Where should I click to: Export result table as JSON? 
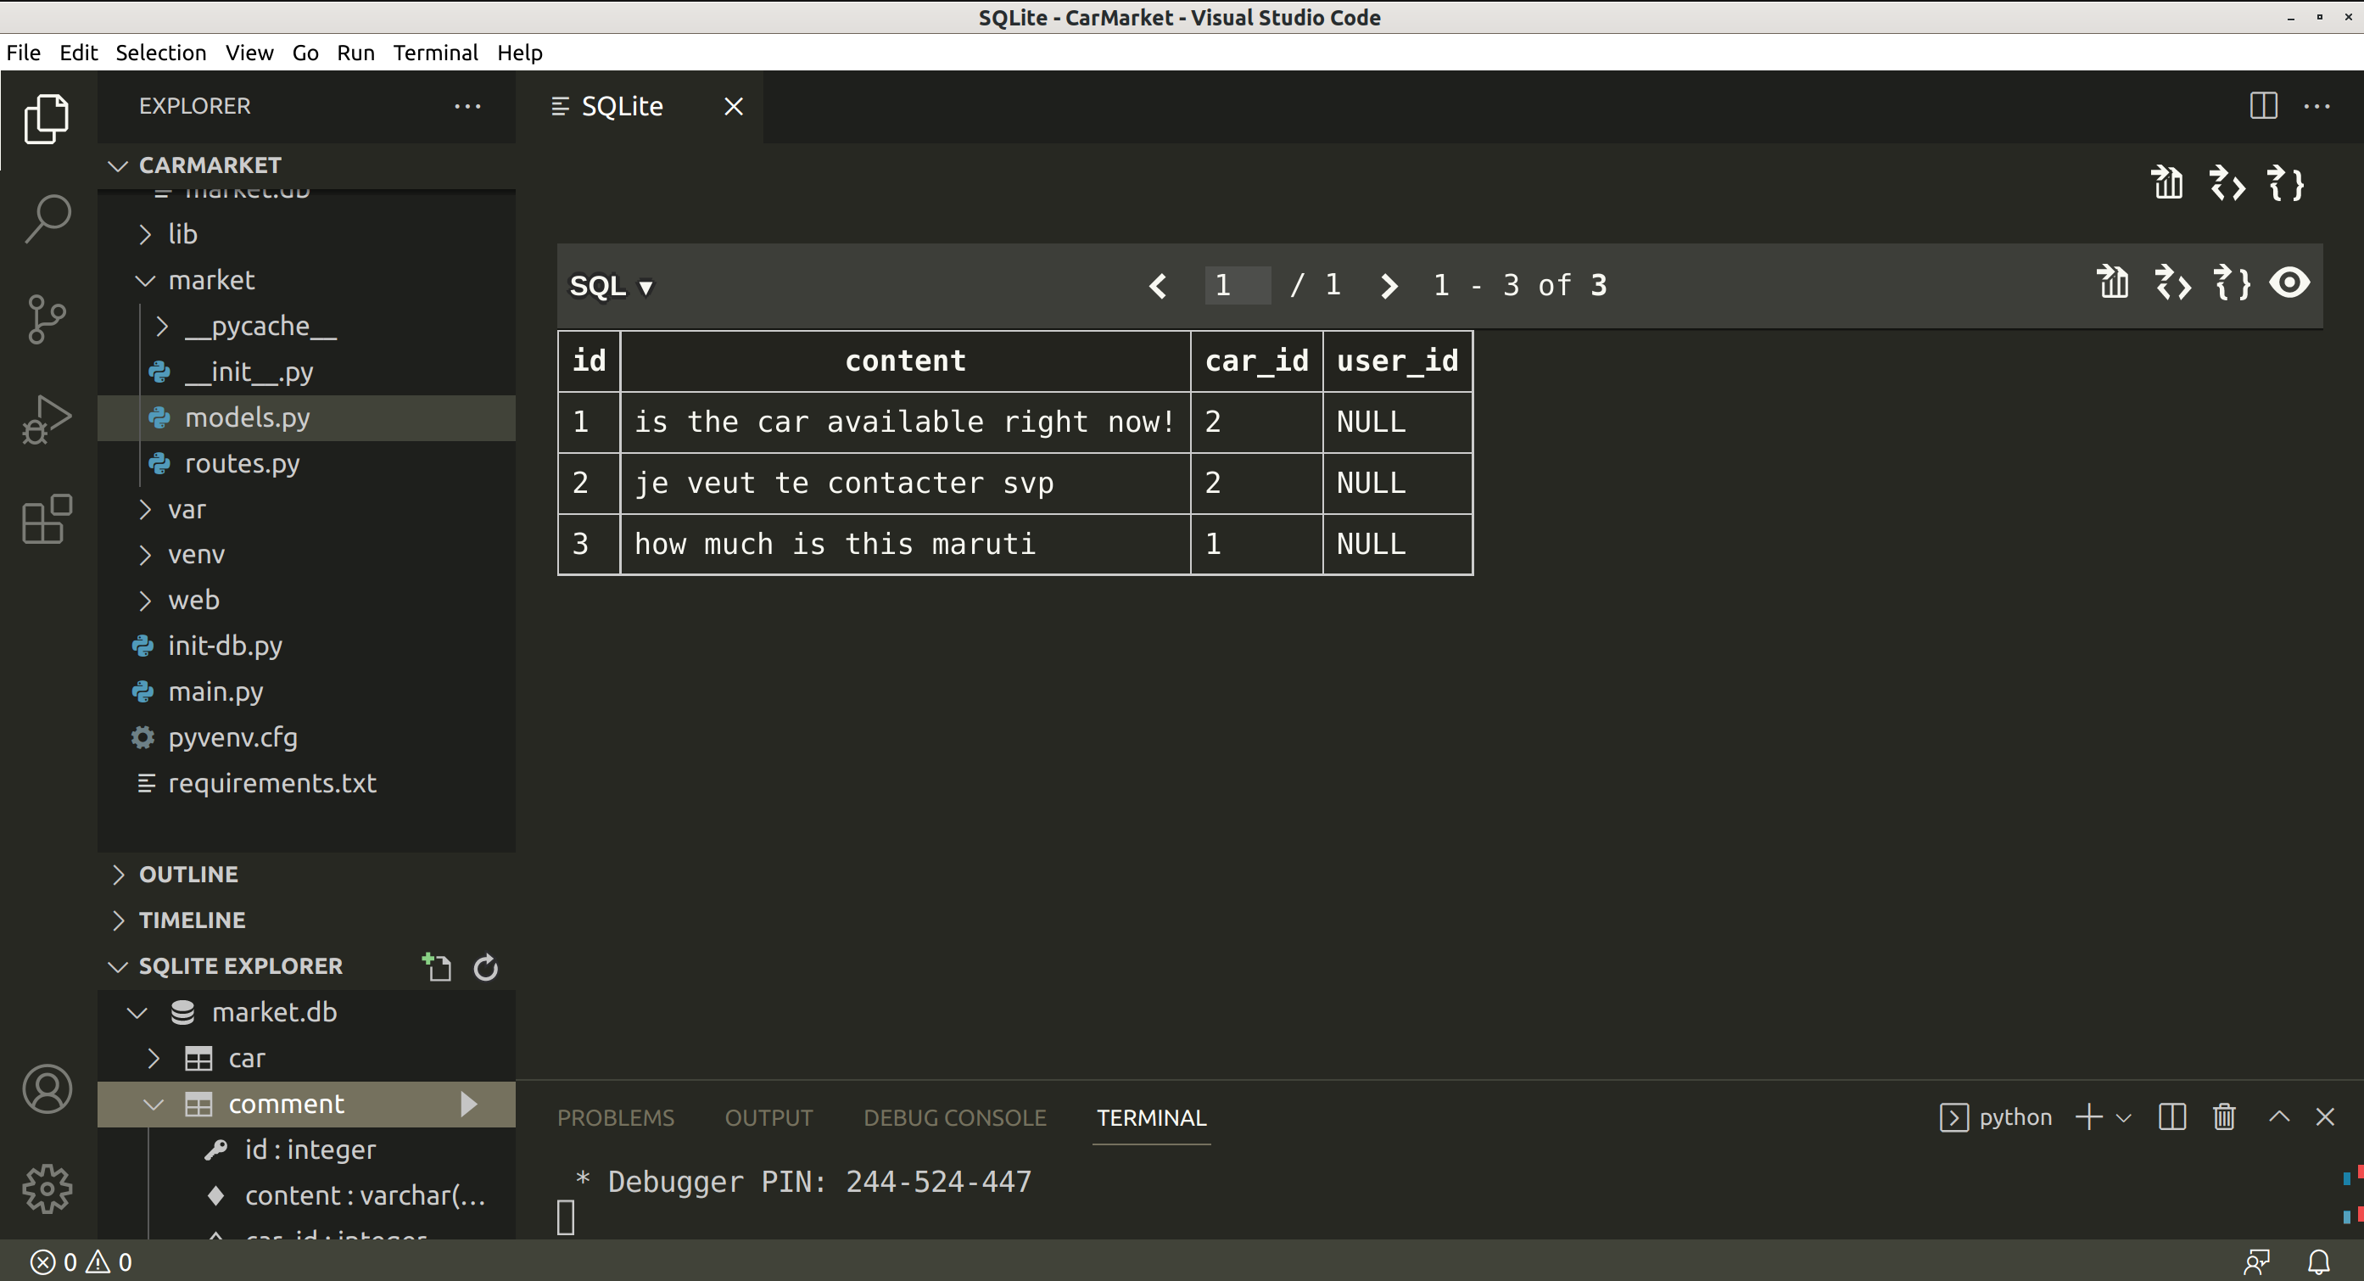2231,283
